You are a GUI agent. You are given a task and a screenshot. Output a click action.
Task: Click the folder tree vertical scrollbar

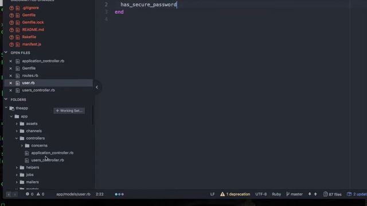pyautogui.click(x=93, y=115)
